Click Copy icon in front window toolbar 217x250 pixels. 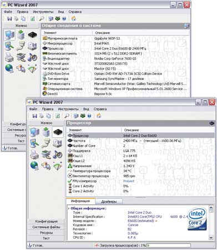point(48,116)
